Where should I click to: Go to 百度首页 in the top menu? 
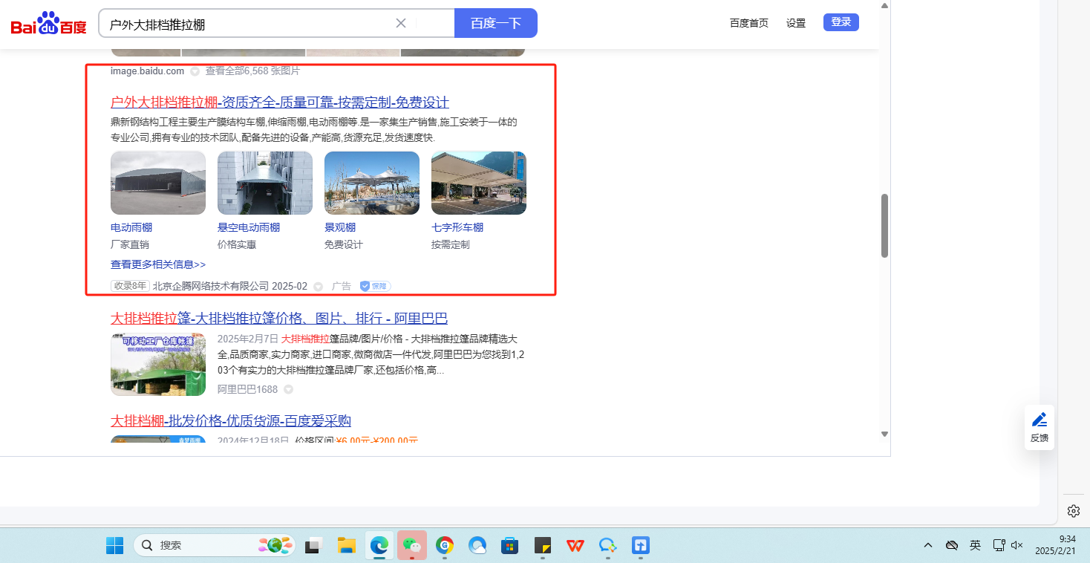(x=748, y=23)
